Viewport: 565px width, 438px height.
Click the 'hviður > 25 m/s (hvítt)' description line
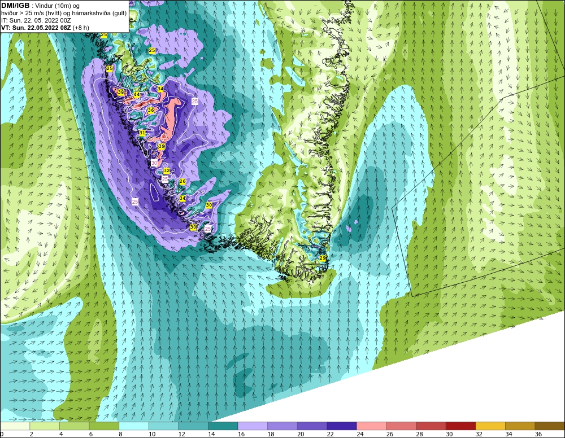64,14
